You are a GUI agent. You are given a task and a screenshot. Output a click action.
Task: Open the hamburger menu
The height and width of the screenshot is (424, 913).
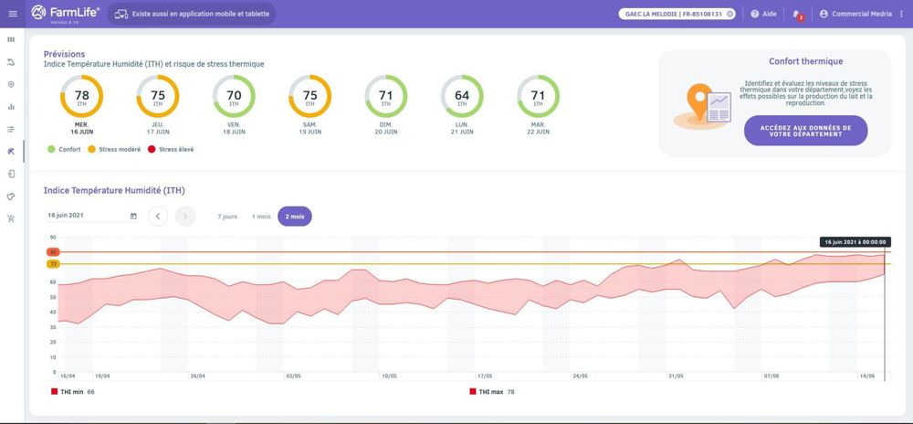pos(12,14)
